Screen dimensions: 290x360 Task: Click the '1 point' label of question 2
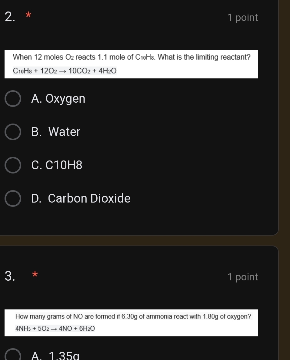[x=243, y=18]
